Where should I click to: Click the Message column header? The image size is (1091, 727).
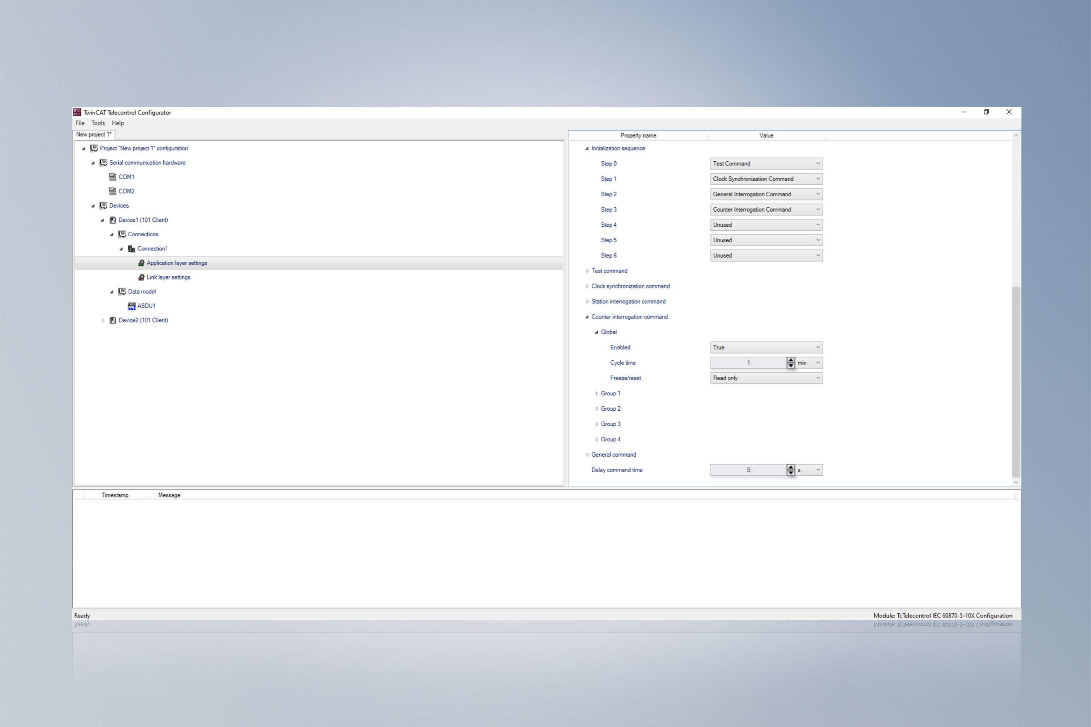[x=169, y=495]
